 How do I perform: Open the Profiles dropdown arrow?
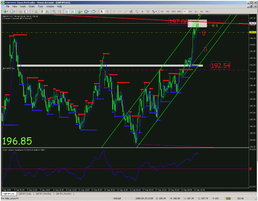coord(14,12)
